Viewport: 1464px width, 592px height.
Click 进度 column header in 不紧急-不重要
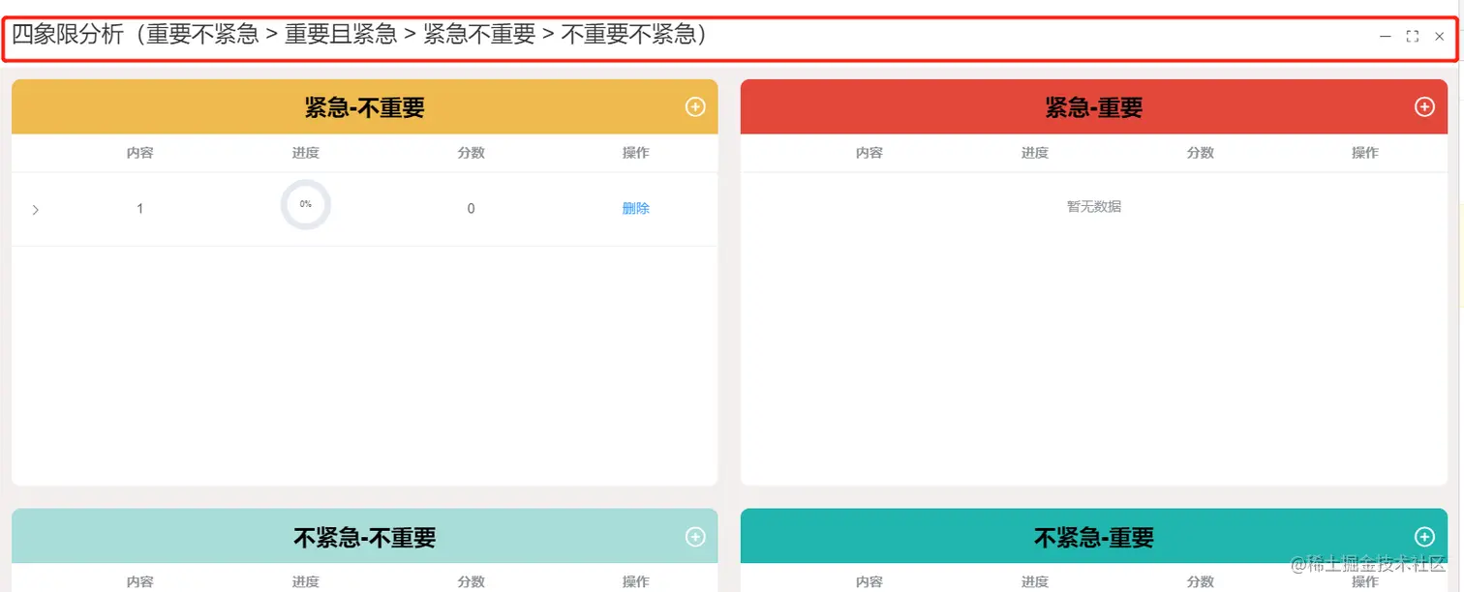click(x=306, y=581)
